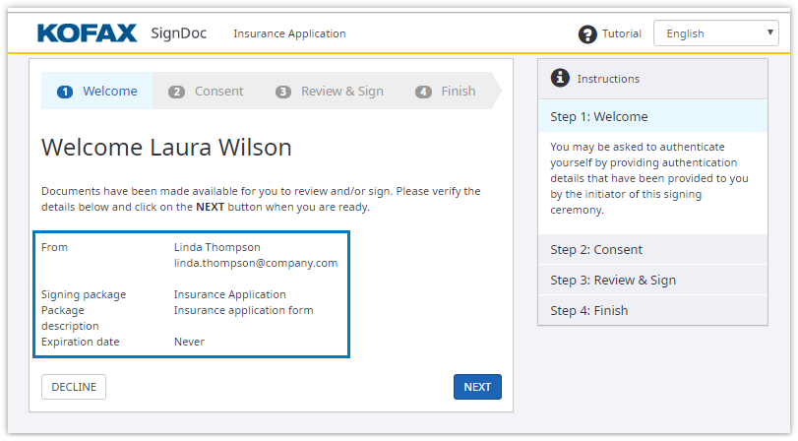Open the Tutorial text link
The image size is (798, 441).
pos(621,34)
